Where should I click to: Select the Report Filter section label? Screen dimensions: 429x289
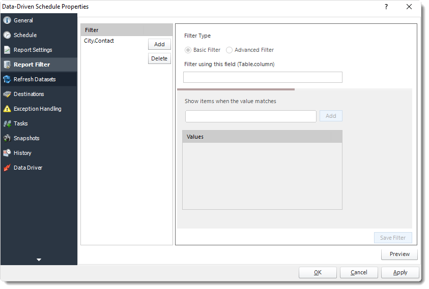point(32,65)
